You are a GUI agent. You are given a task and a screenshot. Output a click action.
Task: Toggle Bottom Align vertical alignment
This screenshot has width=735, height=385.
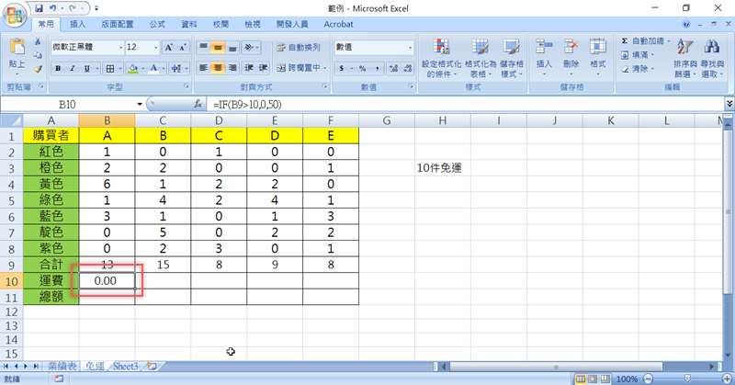click(x=232, y=48)
